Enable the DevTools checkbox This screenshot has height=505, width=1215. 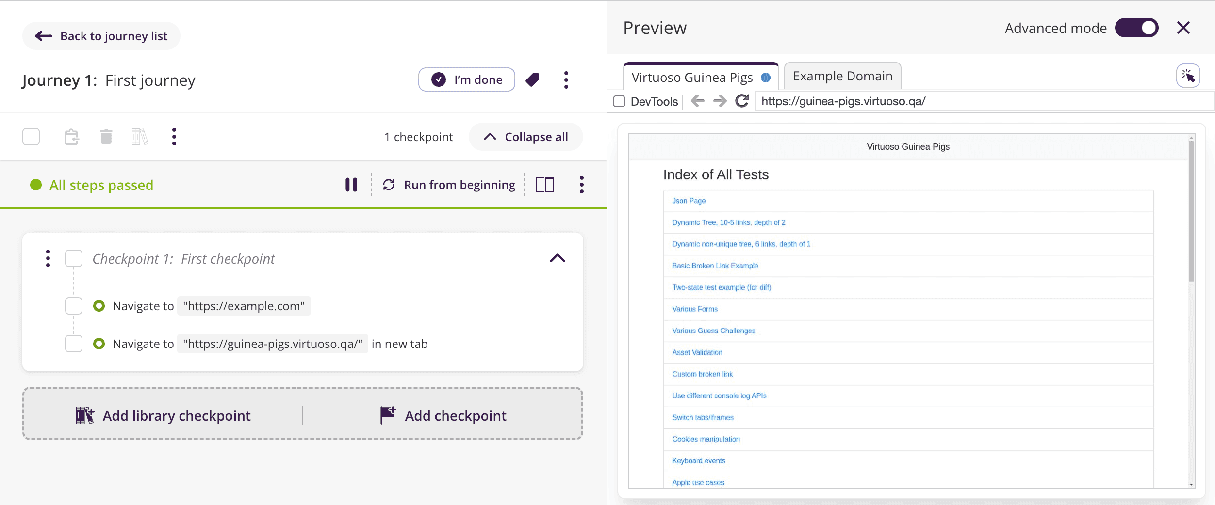click(x=619, y=101)
